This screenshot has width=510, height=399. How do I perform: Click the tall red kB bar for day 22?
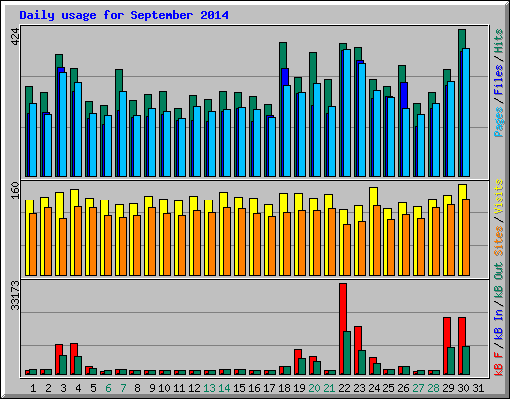coord(343,329)
